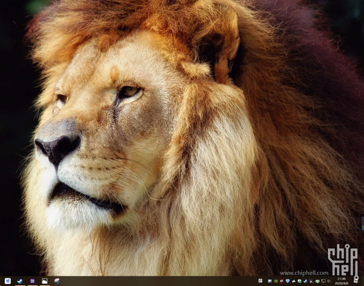Open the blue shield security tray icon
This screenshot has width=364, height=286.
point(287,281)
